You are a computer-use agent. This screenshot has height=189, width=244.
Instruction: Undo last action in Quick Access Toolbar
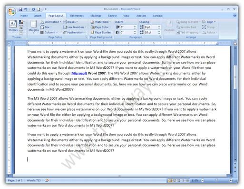point(26,9)
